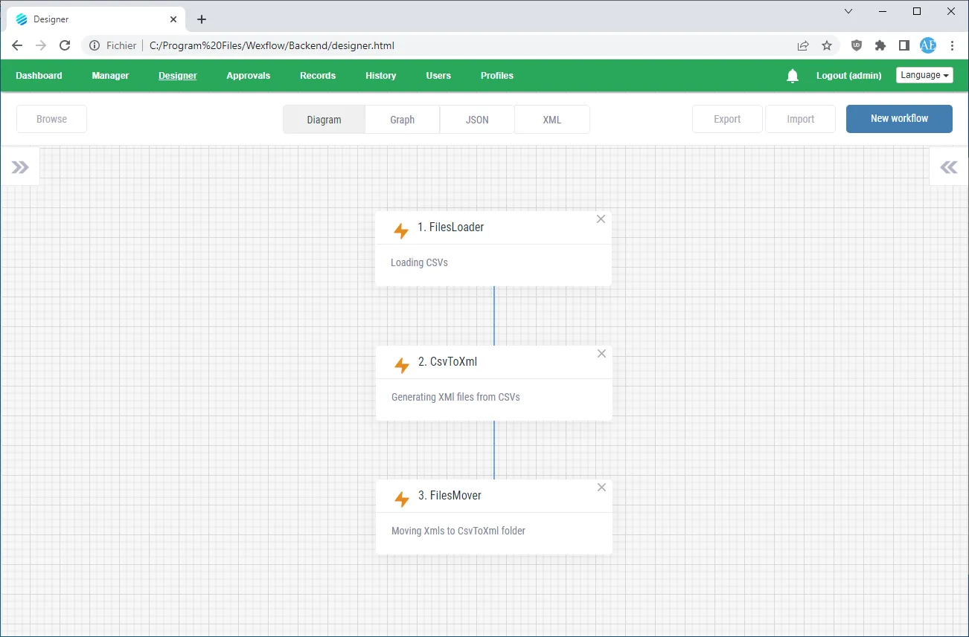
Task: Go to the Dashboard page
Action: click(39, 76)
